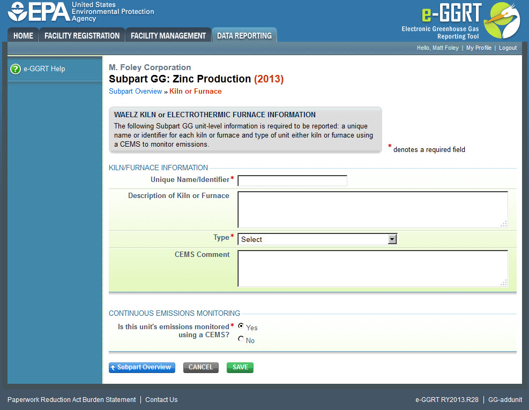Open Paperwork Reduction Act Burden Statement
The height and width of the screenshot is (410, 529).
71,399
